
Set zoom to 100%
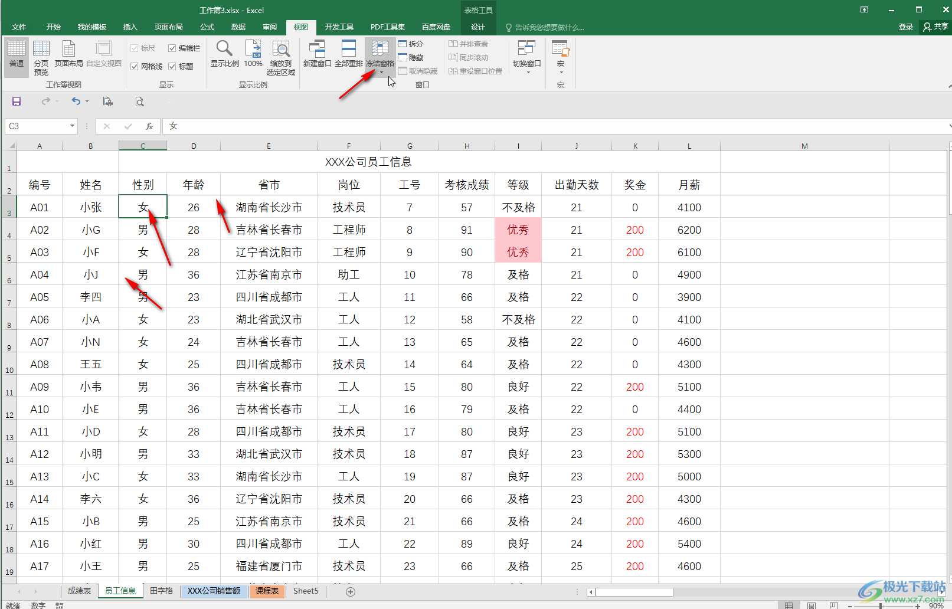tap(253, 54)
